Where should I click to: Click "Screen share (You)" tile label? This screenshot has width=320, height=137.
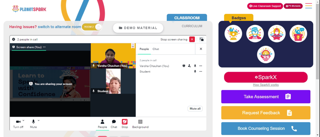(x=29, y=47)
